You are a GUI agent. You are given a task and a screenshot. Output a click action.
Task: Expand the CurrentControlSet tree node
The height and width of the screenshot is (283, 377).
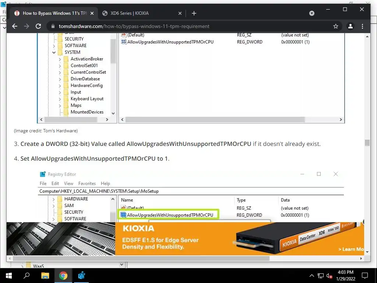[60, 72]
